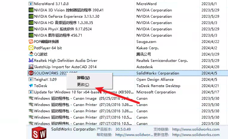Select the SOLIDWORKS program name

(x=50, y=73)
